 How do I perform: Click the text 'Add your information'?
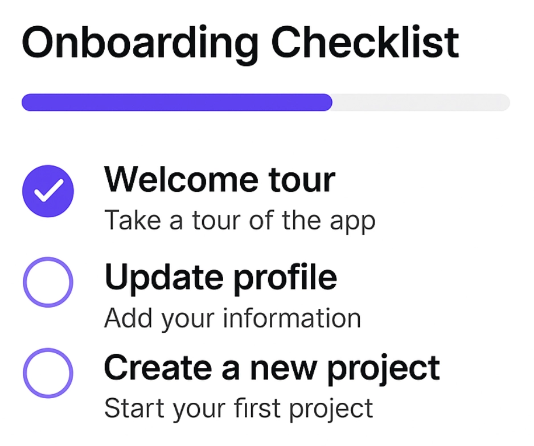coord(232,317)
